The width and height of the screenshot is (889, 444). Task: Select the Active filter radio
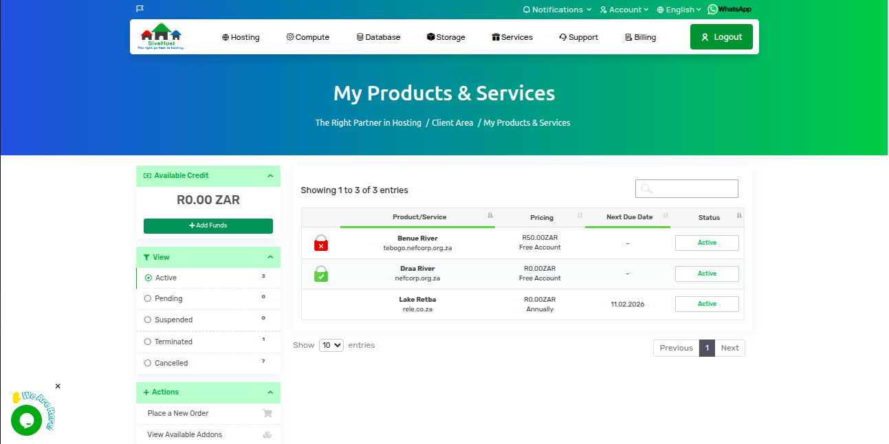(x=148, y=278)
